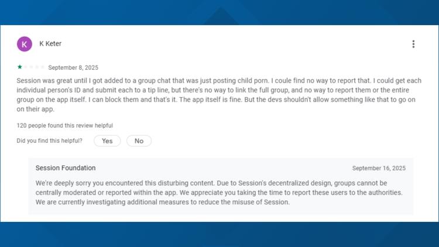Viewport: 439px width, 247px height.
Task: Click the fifth gray rating star
Action: click(x=42, y=67)
